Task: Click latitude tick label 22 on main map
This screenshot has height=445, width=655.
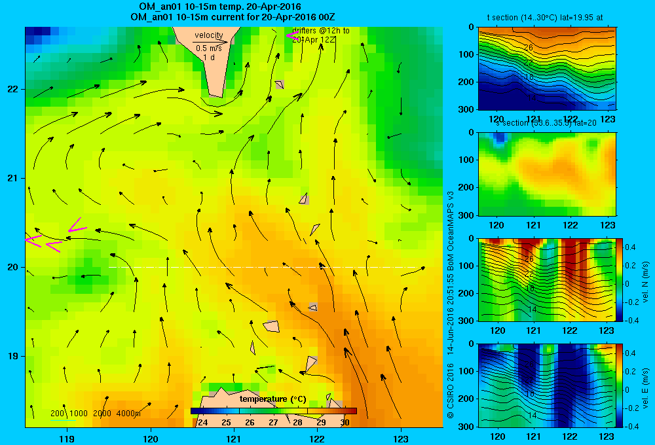Action: 13,90
